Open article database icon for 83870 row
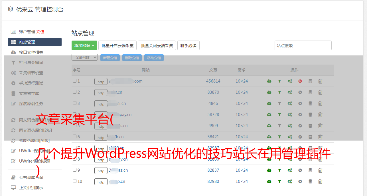367x196 pixels. (x=310, y=92)
